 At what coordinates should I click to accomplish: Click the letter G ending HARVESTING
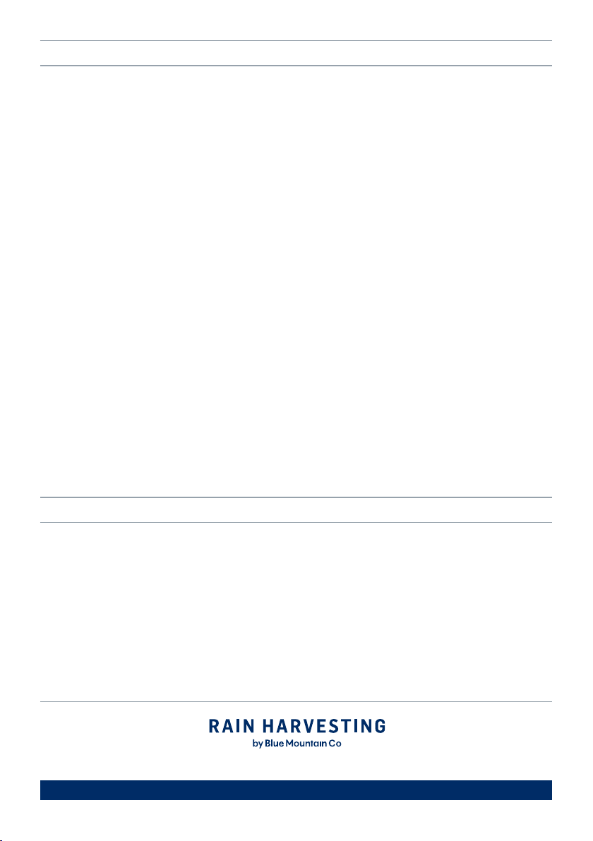point(379,726)
